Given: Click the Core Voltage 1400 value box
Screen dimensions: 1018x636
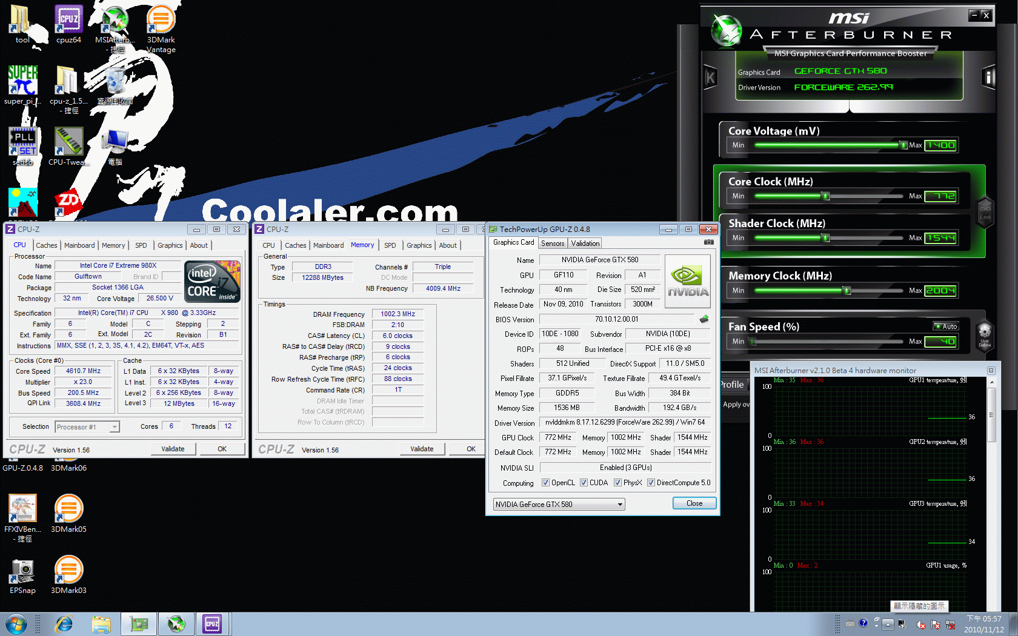Looking at the screenshot, I should click(x=940, y=145).
